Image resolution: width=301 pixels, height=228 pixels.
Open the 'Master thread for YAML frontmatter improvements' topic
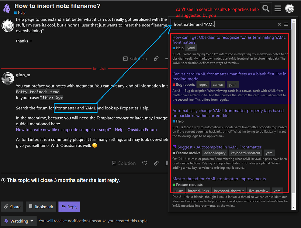(219, 179)
